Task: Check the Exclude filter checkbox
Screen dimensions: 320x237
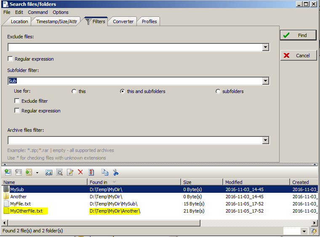Action: pyautogui.click(x=17, y=101)
